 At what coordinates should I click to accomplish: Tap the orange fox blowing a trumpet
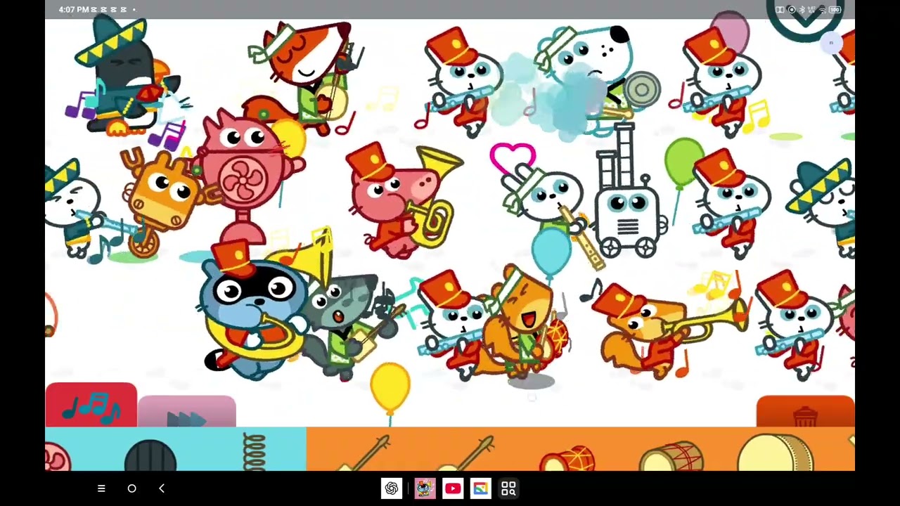pos(664,330)
